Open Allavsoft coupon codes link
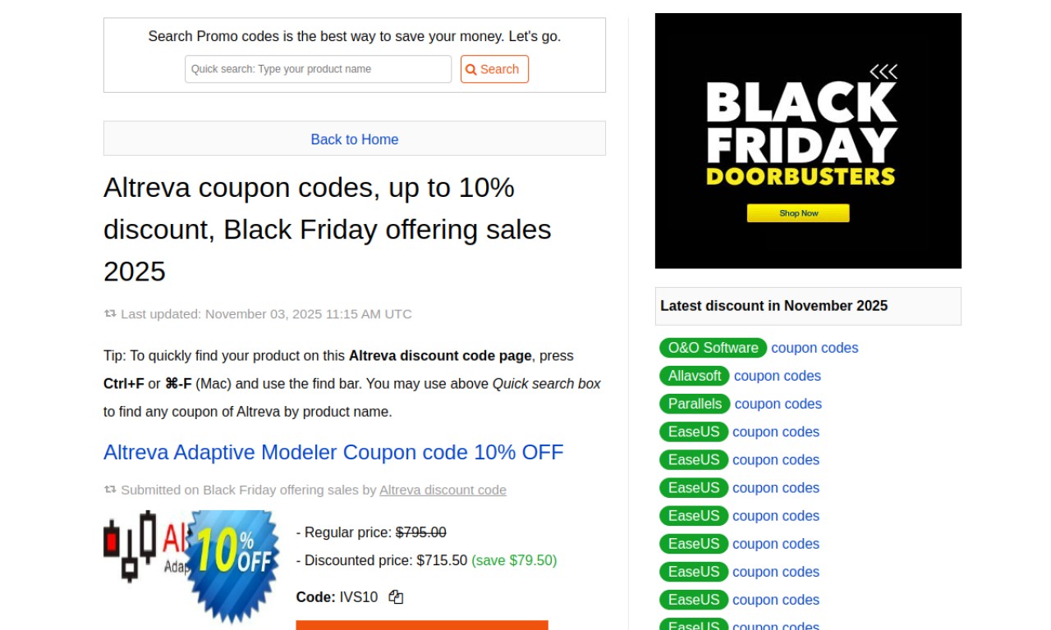Image resolution: width=1051 pixels, height=630 pixels. (777, 376)
